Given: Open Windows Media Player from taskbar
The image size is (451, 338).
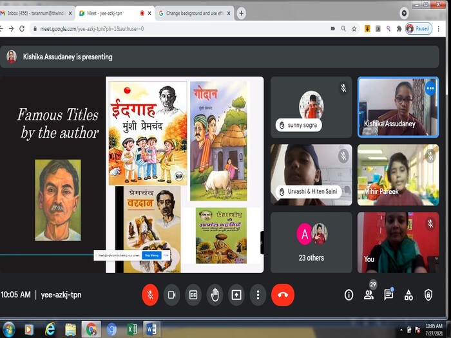Looking at the screenshot, I should [x=29, y=330].
